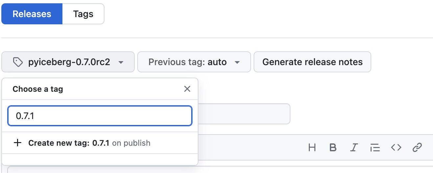Apply bold formatting in the editor toolbar
The height and width of the screenshot is (173, 433).
tap(333, 148)
